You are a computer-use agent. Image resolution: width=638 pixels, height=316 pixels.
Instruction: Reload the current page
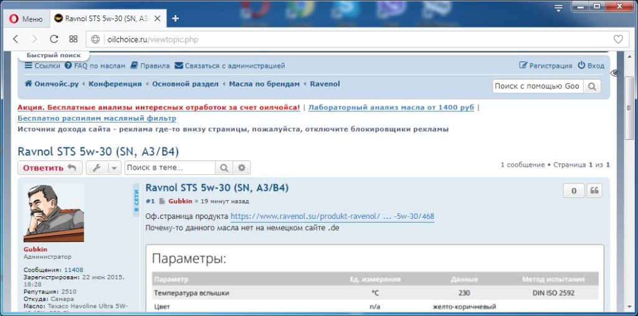[x=54, y=39]
